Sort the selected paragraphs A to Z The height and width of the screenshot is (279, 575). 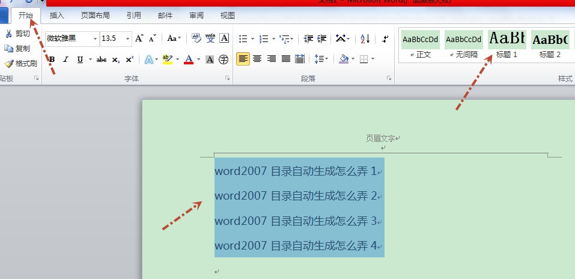pyautogui.click(x=365, y=39)
